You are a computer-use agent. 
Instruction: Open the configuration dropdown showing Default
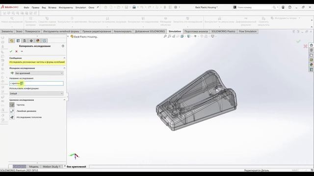pos(36,93)
